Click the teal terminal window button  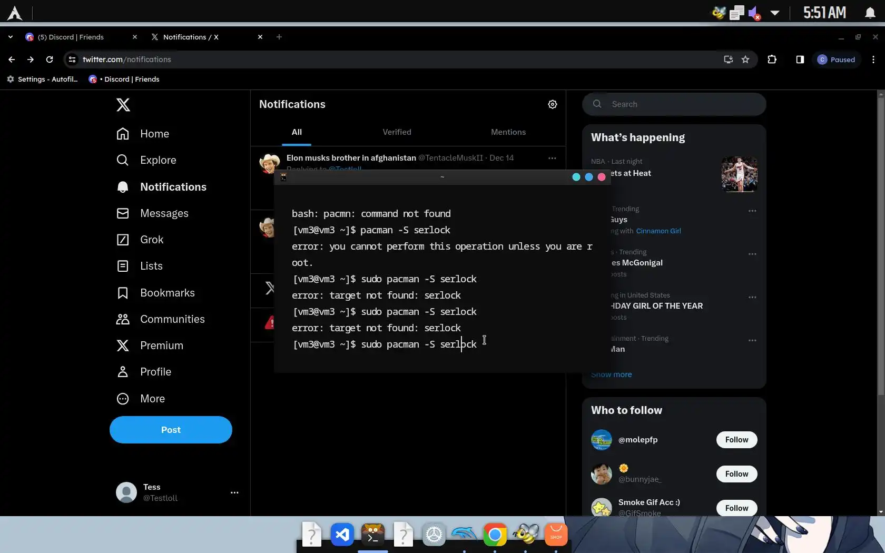pyautogui.click(x=576, y=177)
